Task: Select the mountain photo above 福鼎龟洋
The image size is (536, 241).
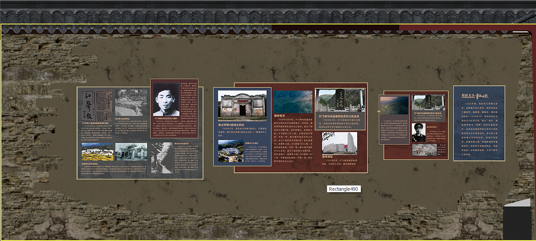Action: (293, 102)
